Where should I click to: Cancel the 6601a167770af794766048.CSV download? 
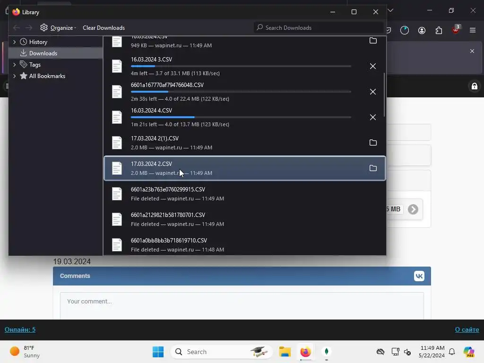click(x=373, y=92)
